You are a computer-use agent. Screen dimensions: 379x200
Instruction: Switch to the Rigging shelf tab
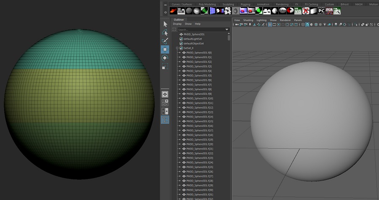[x=246, y=4]
